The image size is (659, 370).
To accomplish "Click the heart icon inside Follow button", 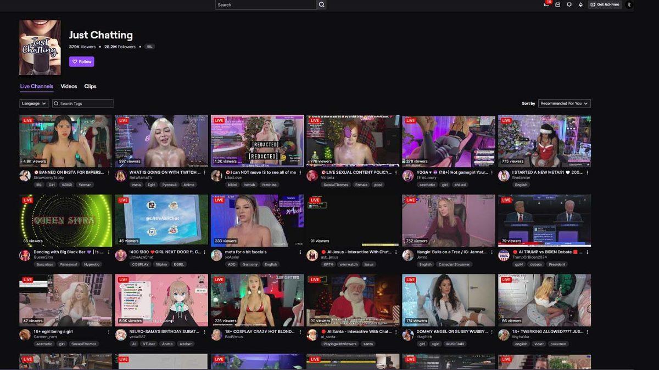I will pyautogui.click(x=74, y=61).
